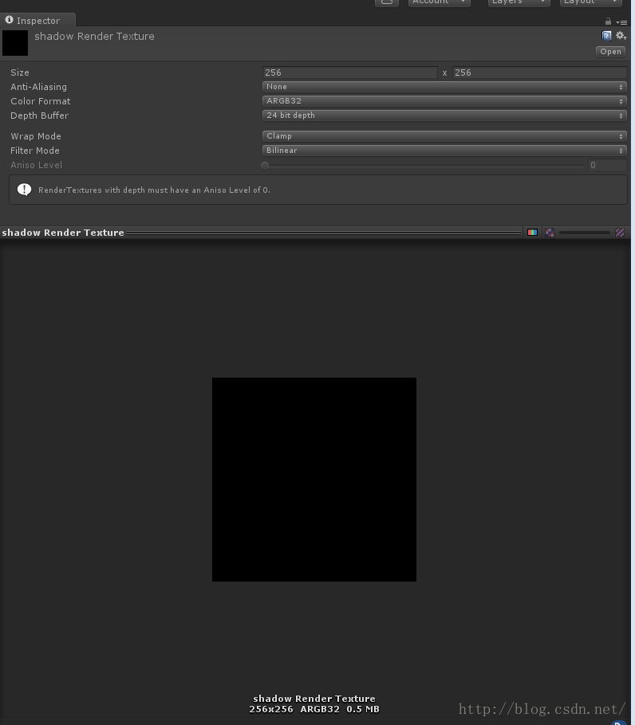Screen dimensions: 635x725
Task: Toggle RGB color channel preview button
Action: pos(532,233)
